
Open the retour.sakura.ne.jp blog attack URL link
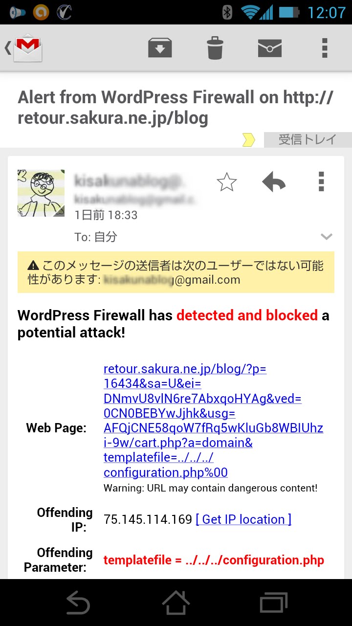tap(213, 421)
